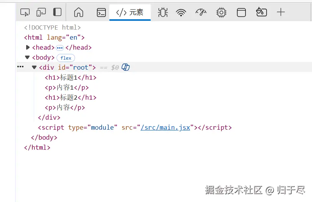312x202 pixels.
Task: Click the type attribute value "module"
Action: [x=102, y=127]
